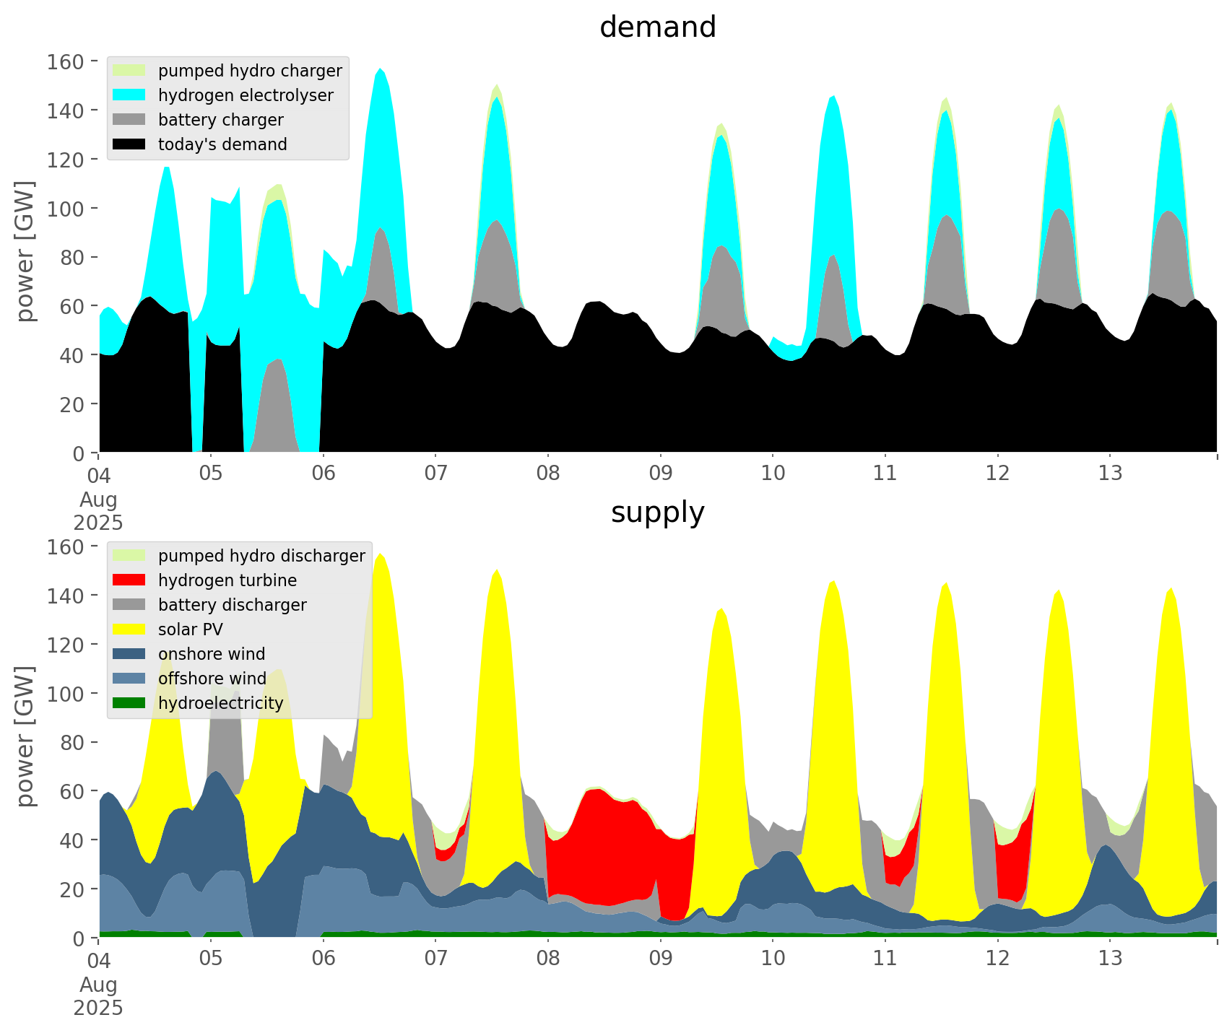The width and height of the screenshot is (1232, 1033).
Task: Click the pumped hydro discharger legend label
Action: point(261,556)
